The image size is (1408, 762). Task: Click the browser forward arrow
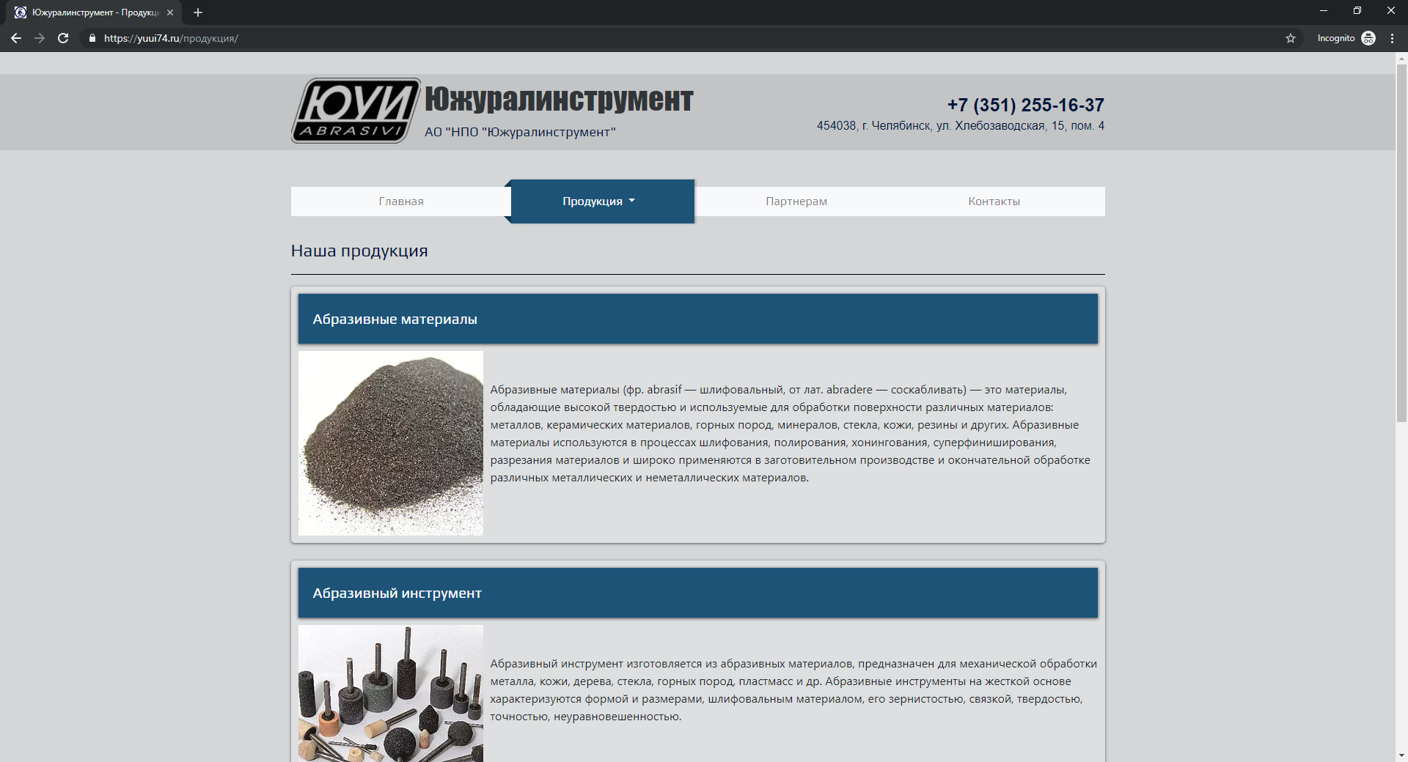40,38
